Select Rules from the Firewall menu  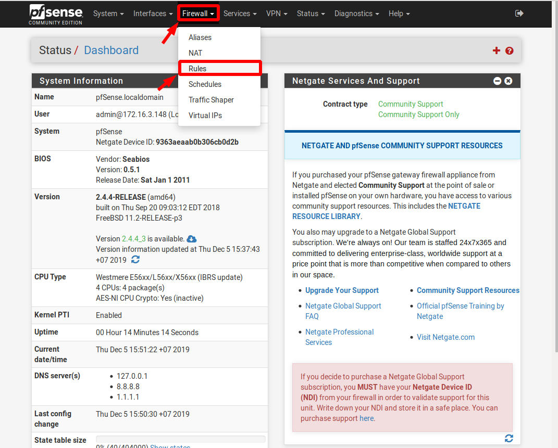tap(219, 69)
